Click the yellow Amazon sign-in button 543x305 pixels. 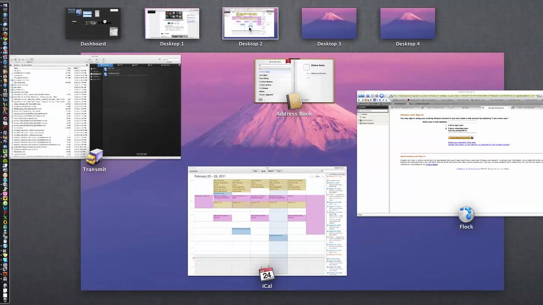click(460, 138)
